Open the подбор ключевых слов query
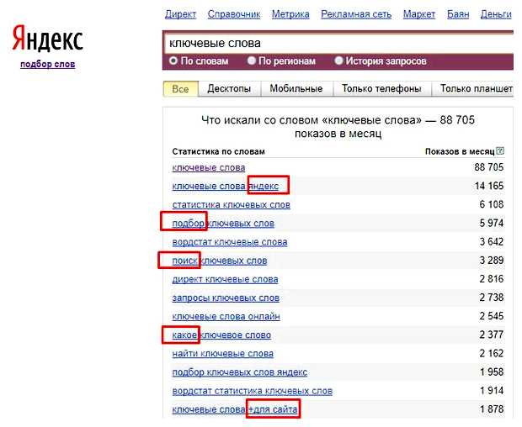 pos(223,224)
